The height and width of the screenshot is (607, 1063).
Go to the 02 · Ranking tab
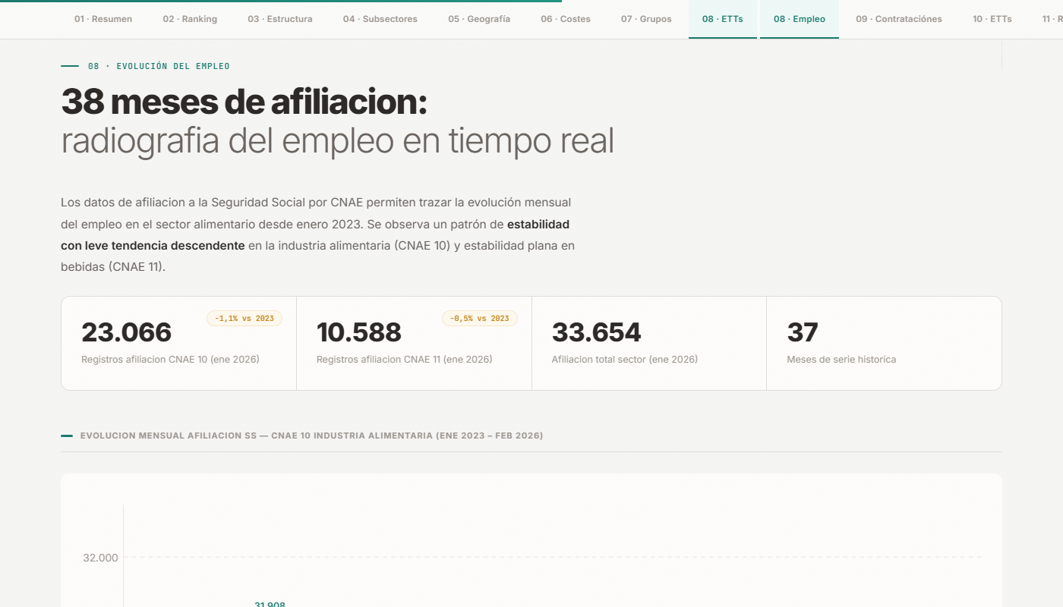point(190,19)
